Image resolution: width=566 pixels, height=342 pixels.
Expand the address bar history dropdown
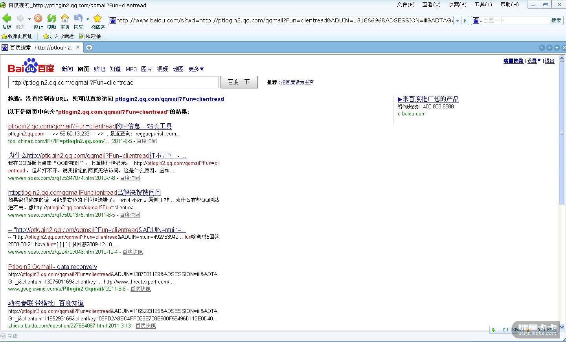[x=457, y=20]
